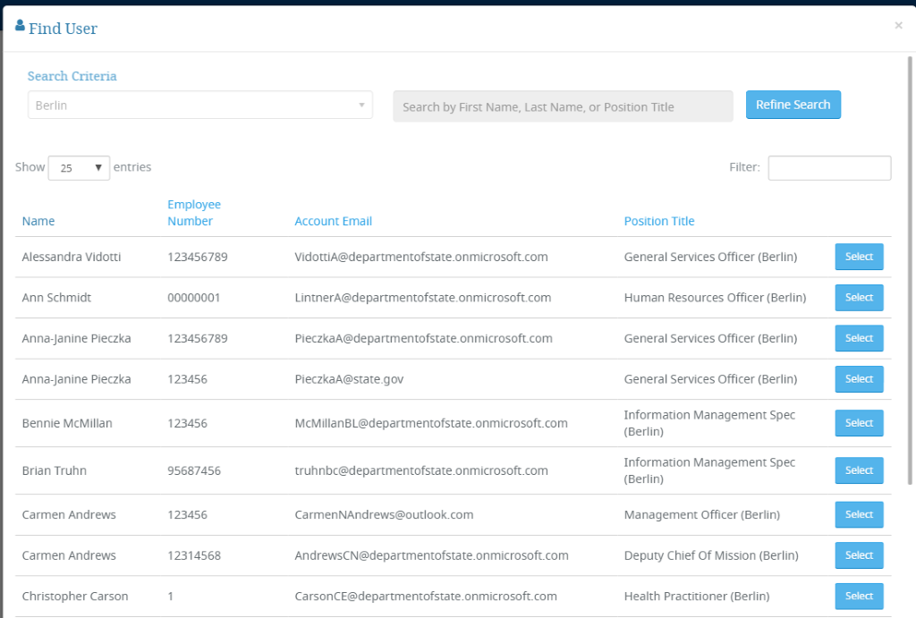
Task: Select the user Christopher Carson
Action: 859,597
